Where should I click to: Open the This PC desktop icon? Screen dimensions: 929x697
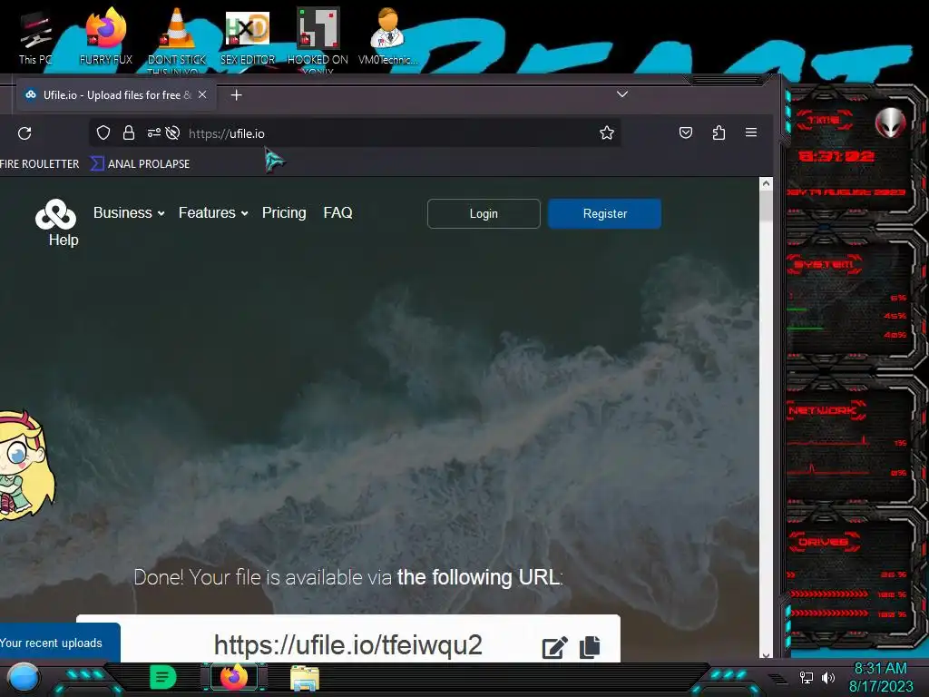tap(35, 36)
